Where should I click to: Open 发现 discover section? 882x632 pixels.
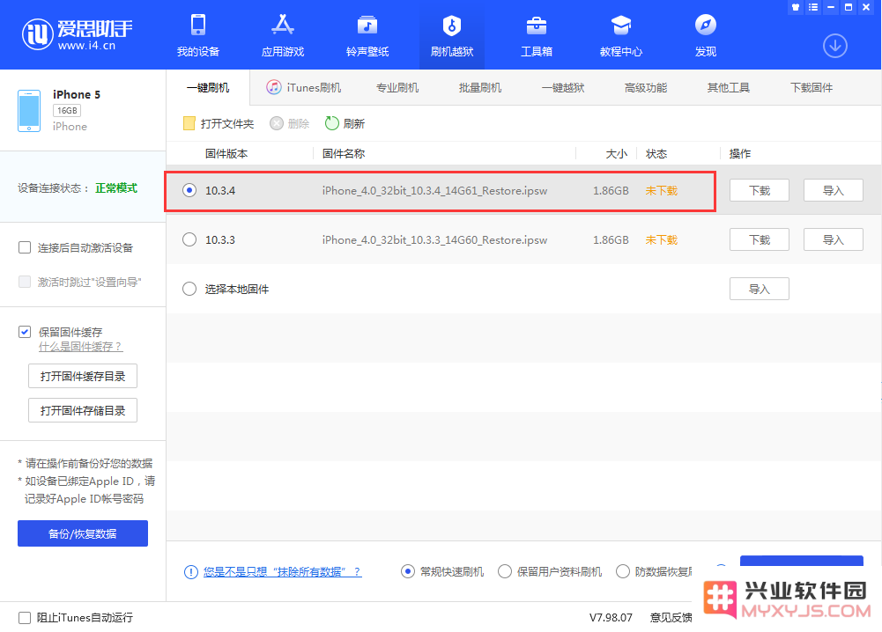(706, 36)
